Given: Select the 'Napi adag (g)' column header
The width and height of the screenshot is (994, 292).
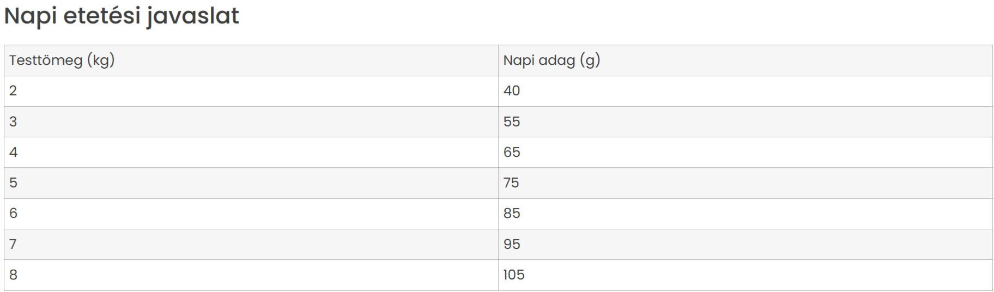Looking at the screenshot, I should click(x=745, y=60).
